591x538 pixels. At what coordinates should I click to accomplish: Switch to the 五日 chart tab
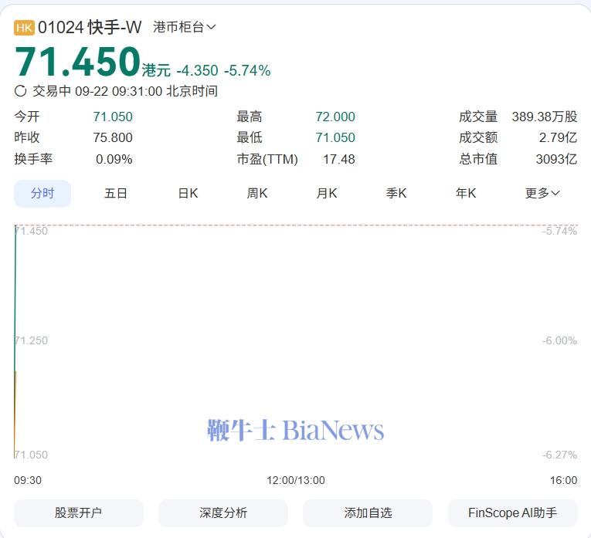pos(116,194)
